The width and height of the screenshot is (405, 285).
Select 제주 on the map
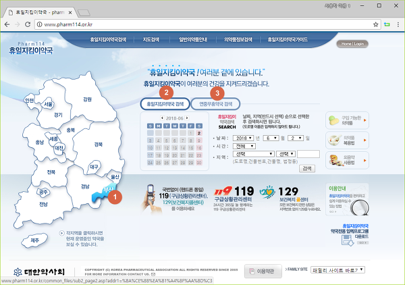coord(35,240)
